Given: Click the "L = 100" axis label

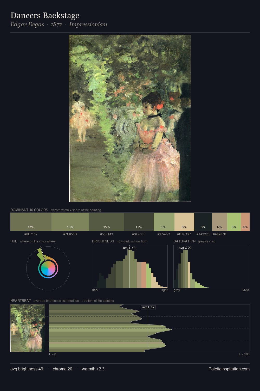Looking at the screenshot, I should 244,354.
